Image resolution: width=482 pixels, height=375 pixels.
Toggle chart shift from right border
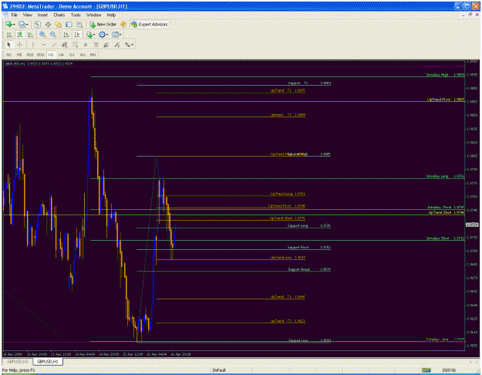76,35
